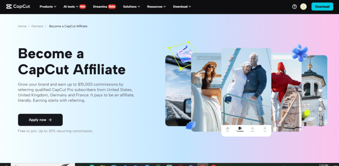Click 'Free to join. Up to 35% recurring commission.'
Image resolution: width=339 pixels, height=166 pixels.
click(x=56, y=131)
